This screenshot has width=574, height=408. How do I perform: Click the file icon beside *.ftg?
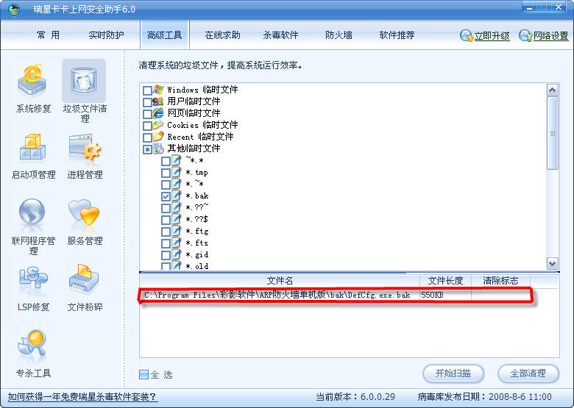click(176, 231)
